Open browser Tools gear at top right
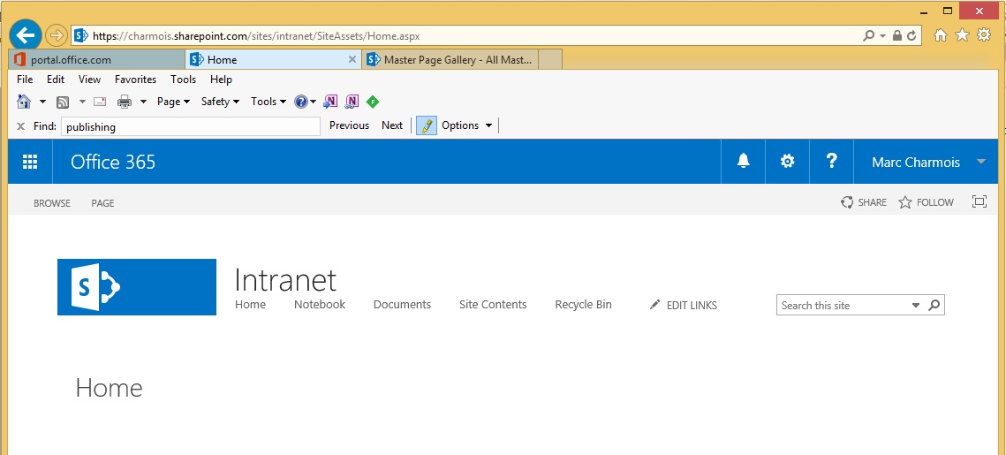The image size is (1006, 455). click(984, 35)
